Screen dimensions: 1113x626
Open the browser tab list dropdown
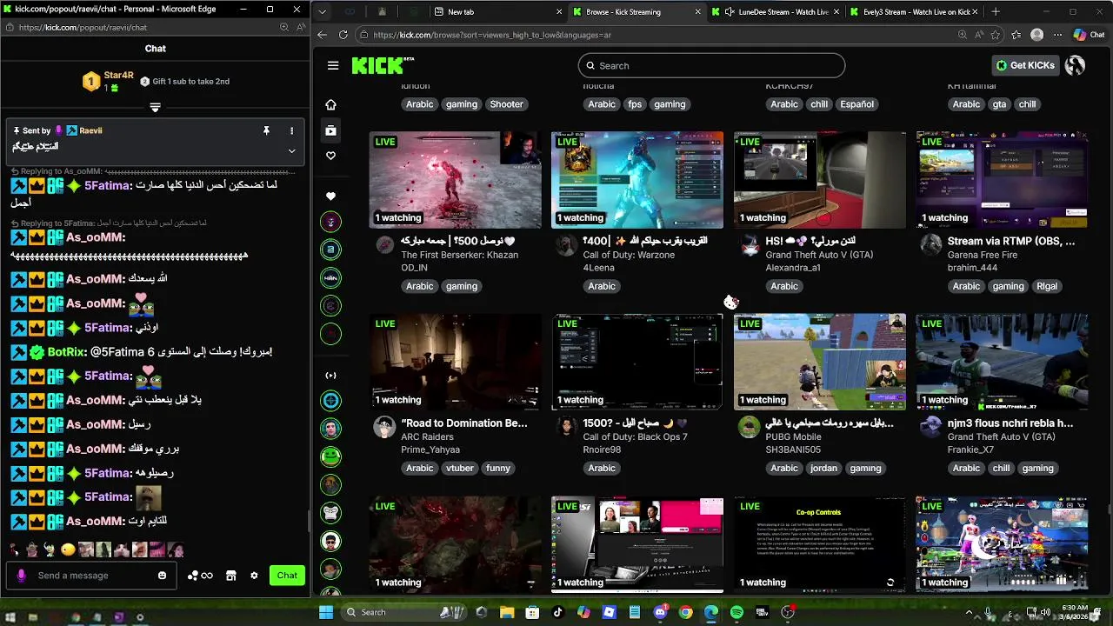(323, 12)
